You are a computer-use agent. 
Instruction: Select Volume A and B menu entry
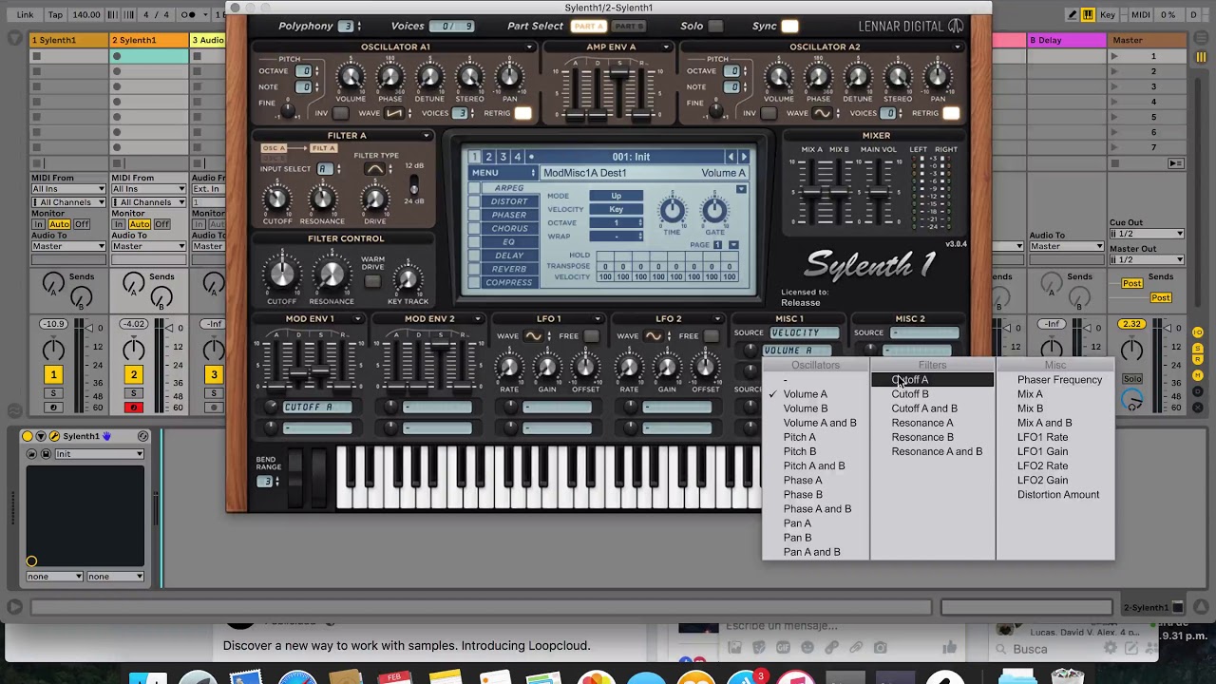(x=820, y=423)
